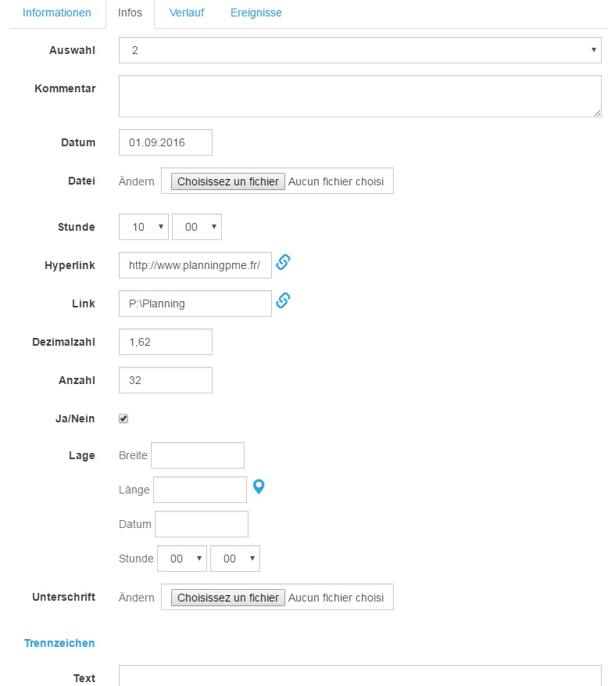Toggle the Ja/Nein checkbox

tap(123, 418)
